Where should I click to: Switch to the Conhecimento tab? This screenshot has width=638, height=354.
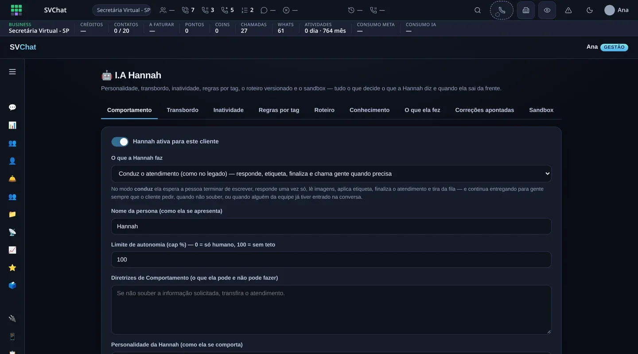(370, 110)
